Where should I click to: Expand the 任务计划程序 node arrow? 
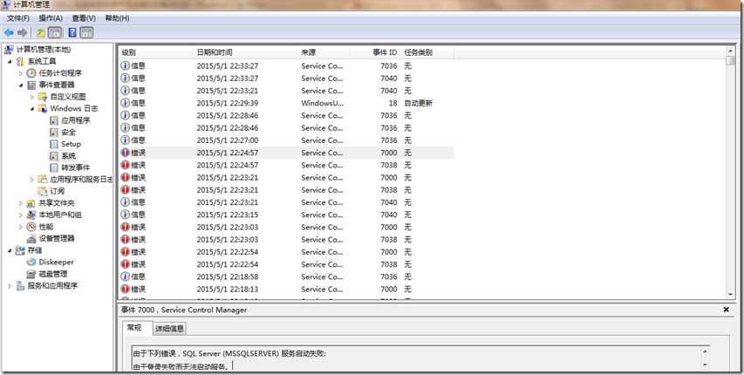pos(21,73)
